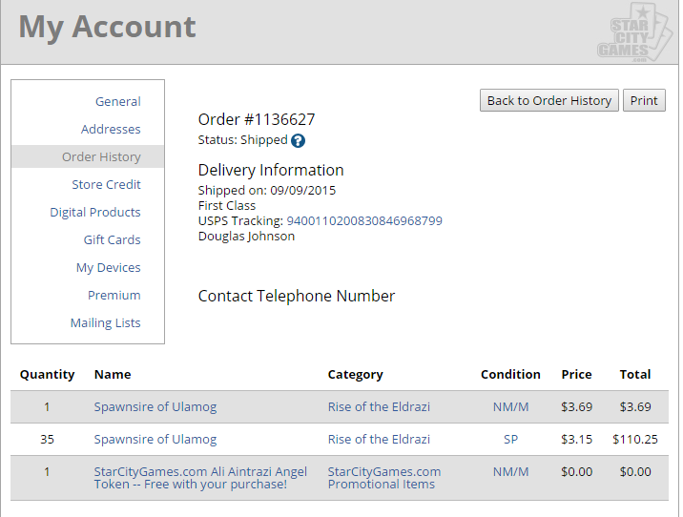683x517 pixels.
Task: Open the General account section
Action: 118,101
